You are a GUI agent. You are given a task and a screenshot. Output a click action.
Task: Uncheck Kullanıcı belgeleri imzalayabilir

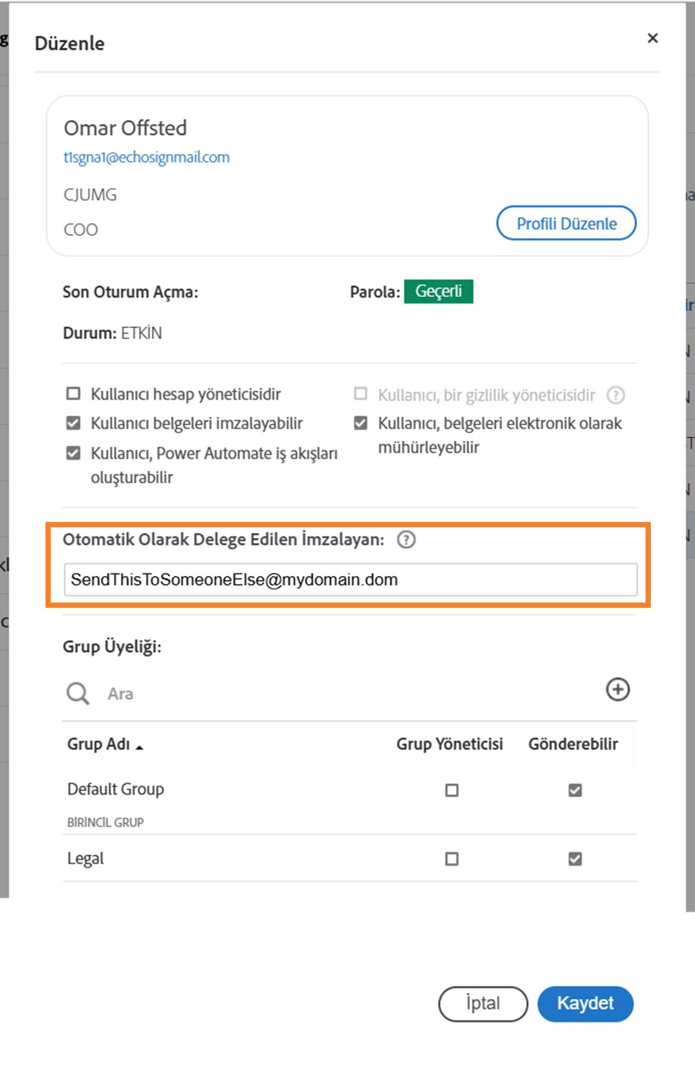(73, 423)
